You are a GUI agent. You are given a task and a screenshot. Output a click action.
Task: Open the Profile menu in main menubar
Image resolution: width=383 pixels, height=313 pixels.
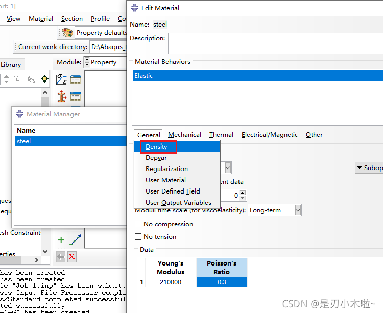[x=100, y=19]
